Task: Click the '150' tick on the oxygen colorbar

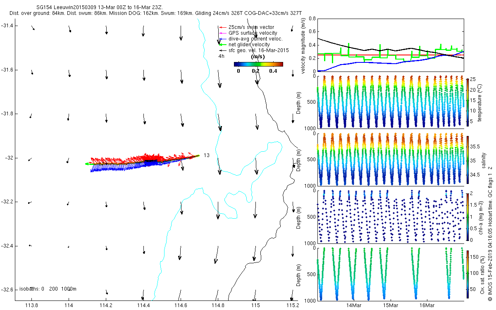Action: (475, 257)
